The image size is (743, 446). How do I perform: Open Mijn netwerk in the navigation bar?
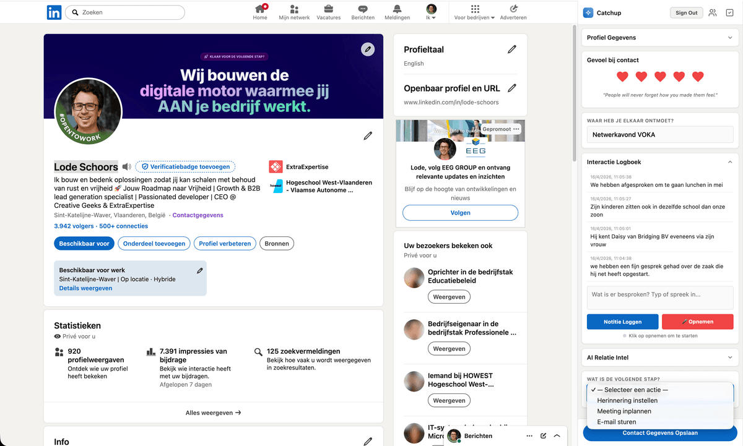[294, 12]
